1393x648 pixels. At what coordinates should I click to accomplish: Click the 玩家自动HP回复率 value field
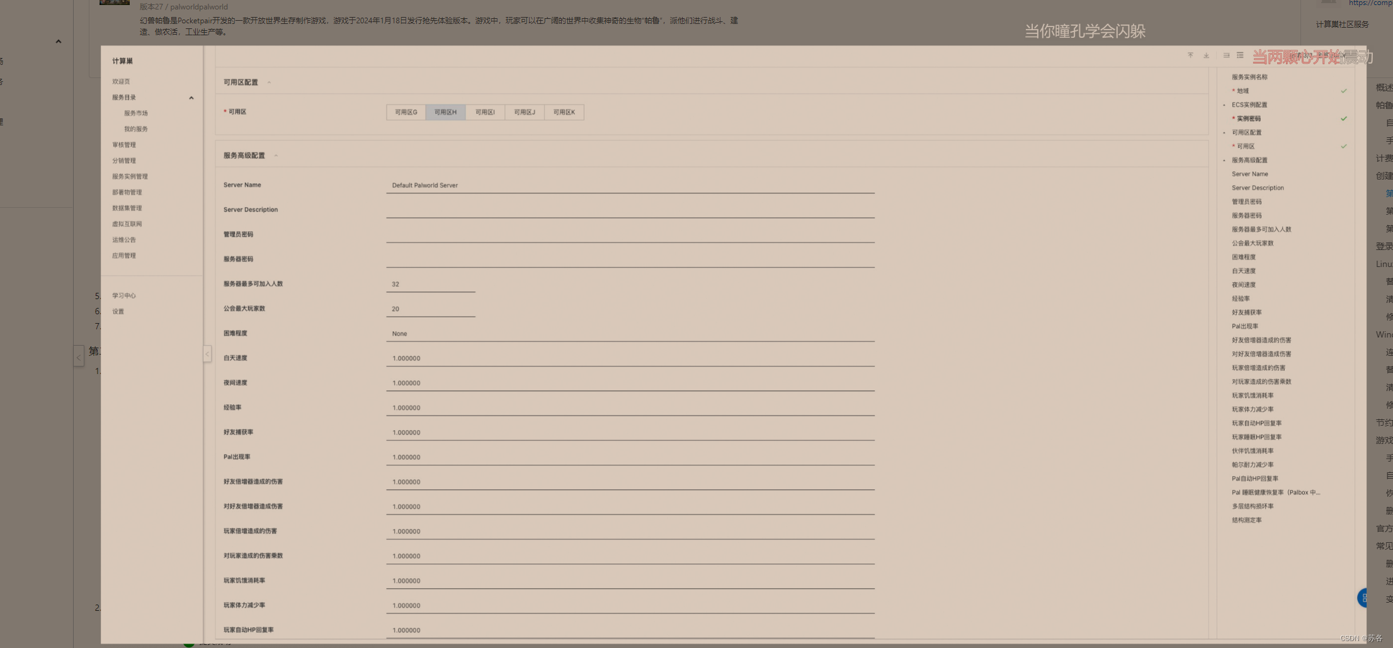(630, 630)
